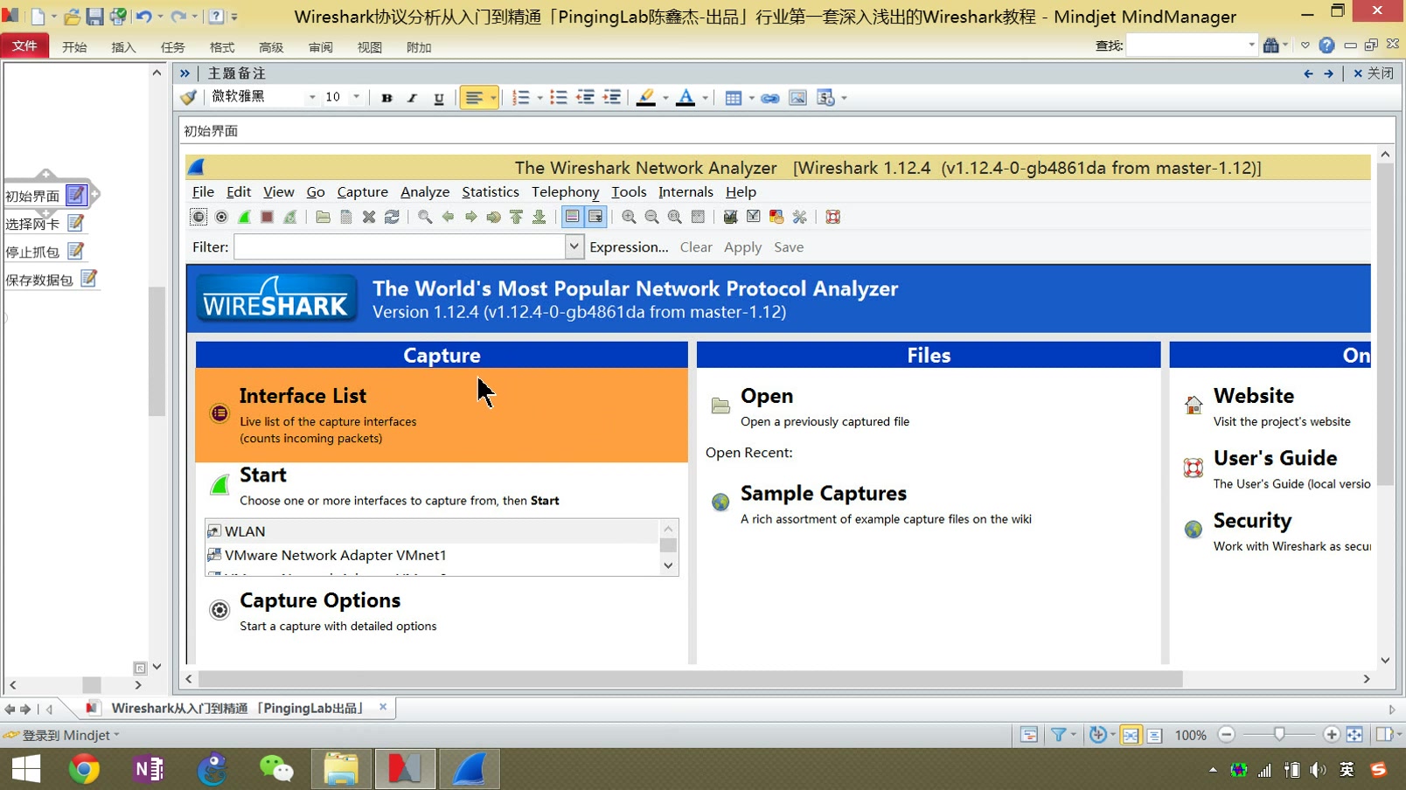Open highlight color dropdown arrow
The image size is (1406, 790).
pyautogui.click(x=665, y=98)
